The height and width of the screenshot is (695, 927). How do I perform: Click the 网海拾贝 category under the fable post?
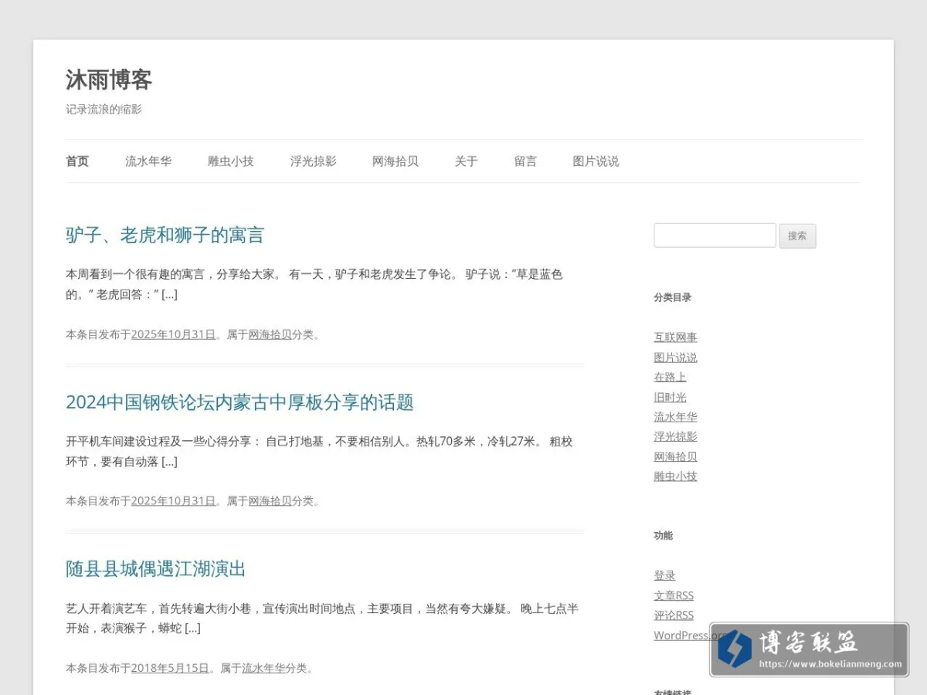[270, 334]
